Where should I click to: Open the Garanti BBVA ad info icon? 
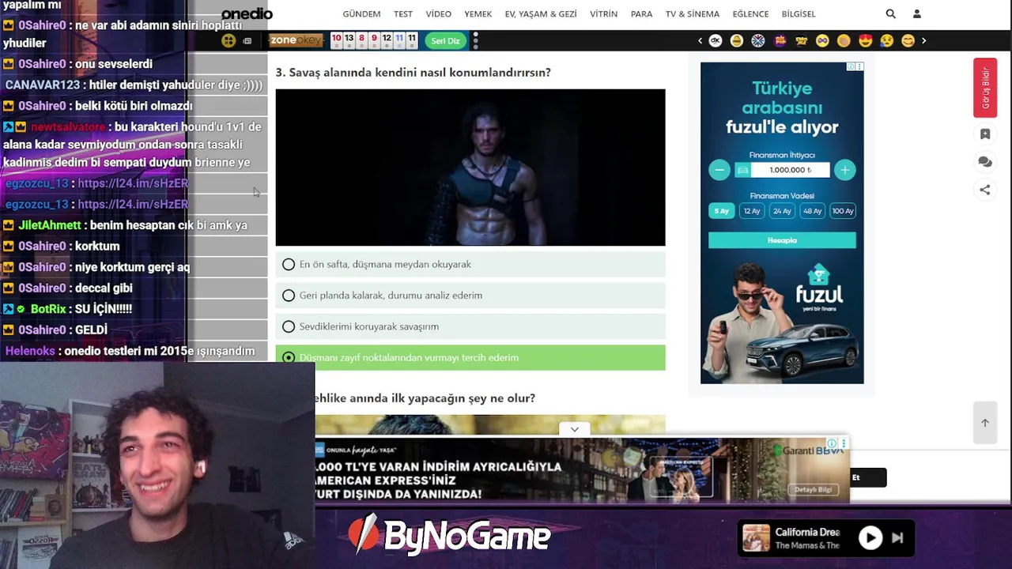pyautogui.click(x=832, y=443)
